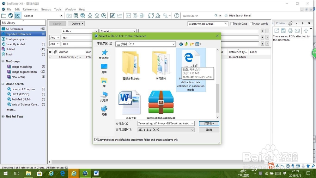
Task: Select the 学习资料 folder thumbnail
Action: [x=161, y=65]
